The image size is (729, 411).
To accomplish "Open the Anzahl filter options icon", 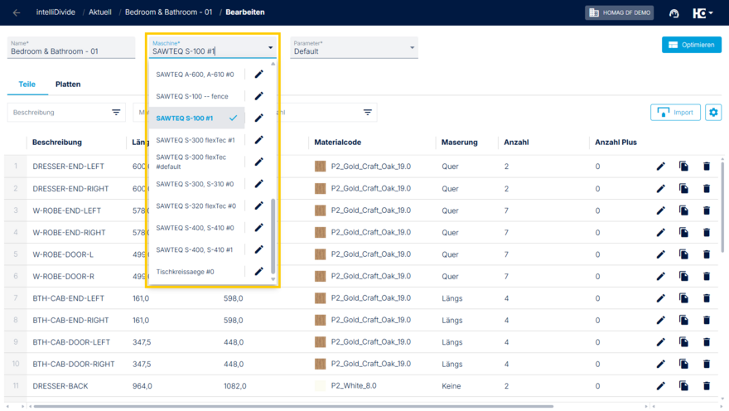I will point(367,113).
